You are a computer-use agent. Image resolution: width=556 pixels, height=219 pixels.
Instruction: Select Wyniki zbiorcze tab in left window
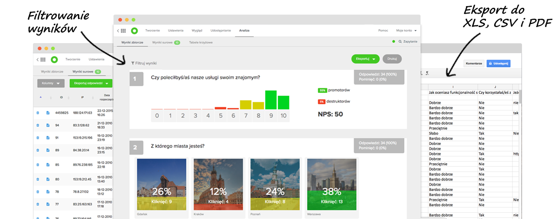[52, 71]
